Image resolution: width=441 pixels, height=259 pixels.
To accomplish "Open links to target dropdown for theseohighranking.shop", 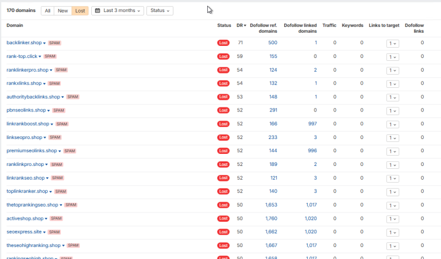I will 393,246.
